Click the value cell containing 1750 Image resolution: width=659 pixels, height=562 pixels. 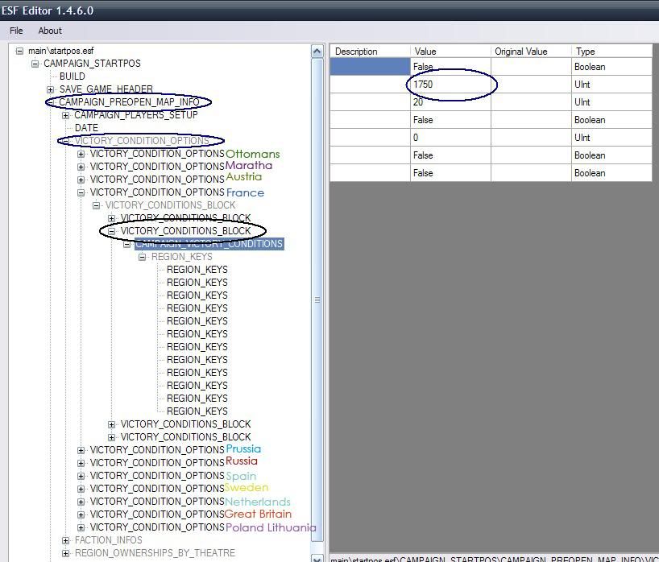pos(450,85)
